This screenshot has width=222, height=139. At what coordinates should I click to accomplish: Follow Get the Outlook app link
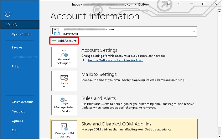click(115, 60)
